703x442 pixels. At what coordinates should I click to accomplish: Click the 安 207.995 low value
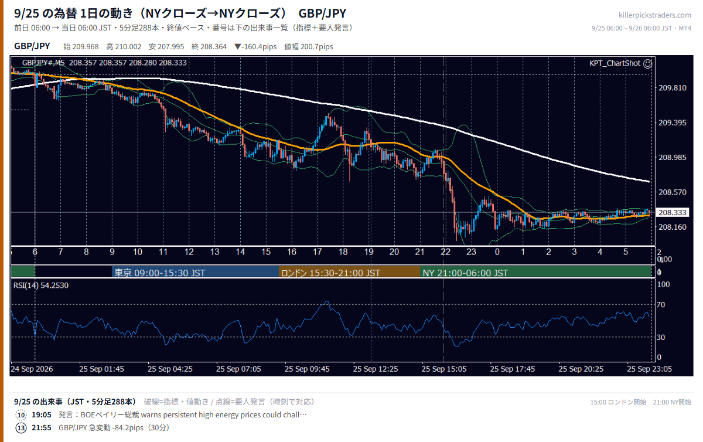coord(166,47)
